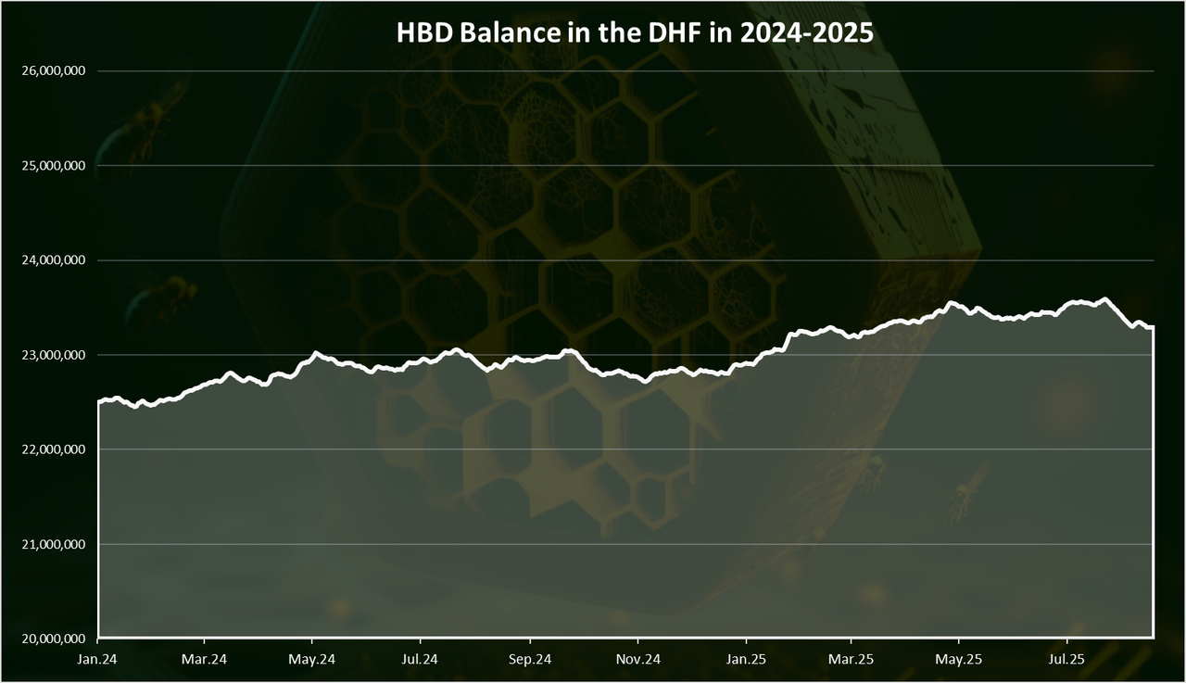This screenshot has height=683, width=1186.
Task: Click the Jan.25 x-axis label
Action: coord(745,660)
